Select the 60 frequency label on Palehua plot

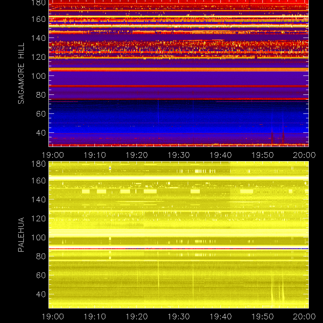click(x=41, y=275)
